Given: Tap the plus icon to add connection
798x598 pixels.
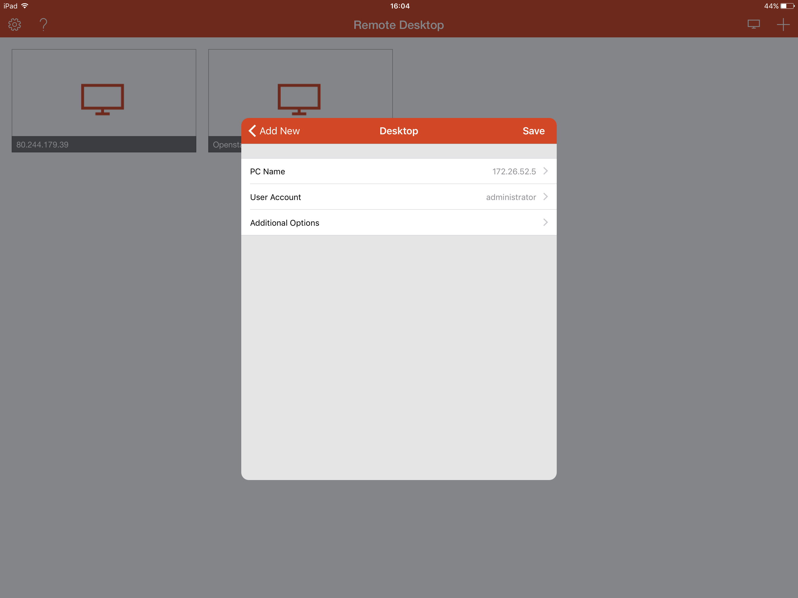Looking at the screenshot, I should (x=783, y=25).
